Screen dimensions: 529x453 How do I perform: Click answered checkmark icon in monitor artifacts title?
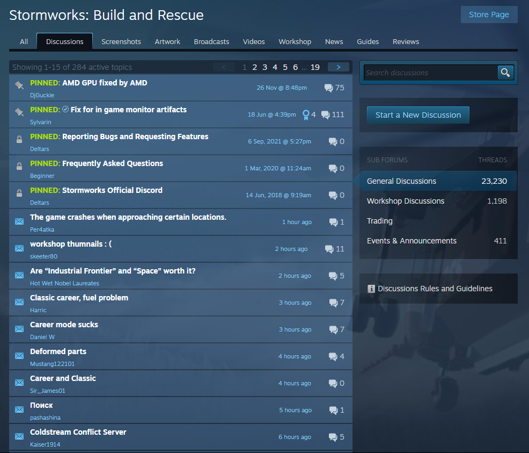point(66,109)
